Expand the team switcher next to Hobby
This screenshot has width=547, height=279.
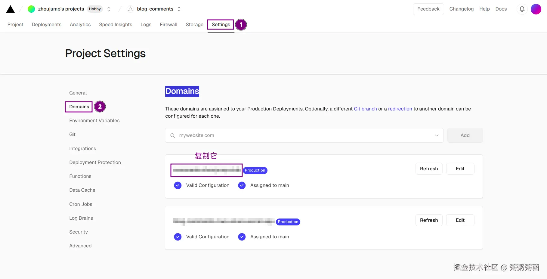coord(109,9)
